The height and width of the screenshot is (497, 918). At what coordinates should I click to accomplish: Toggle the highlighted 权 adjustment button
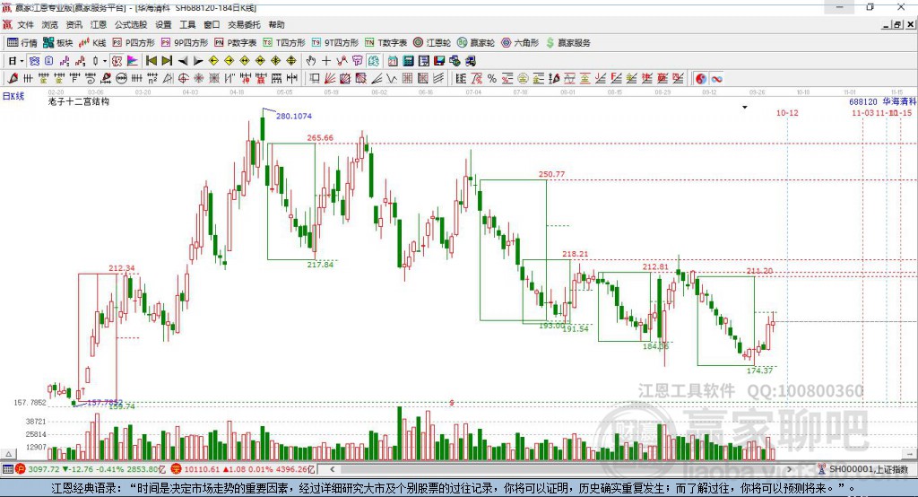(x=117, y=60)
